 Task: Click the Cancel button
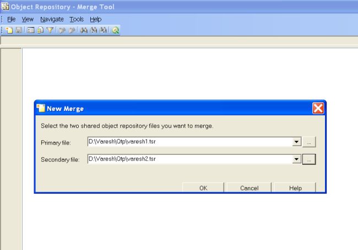249,187
